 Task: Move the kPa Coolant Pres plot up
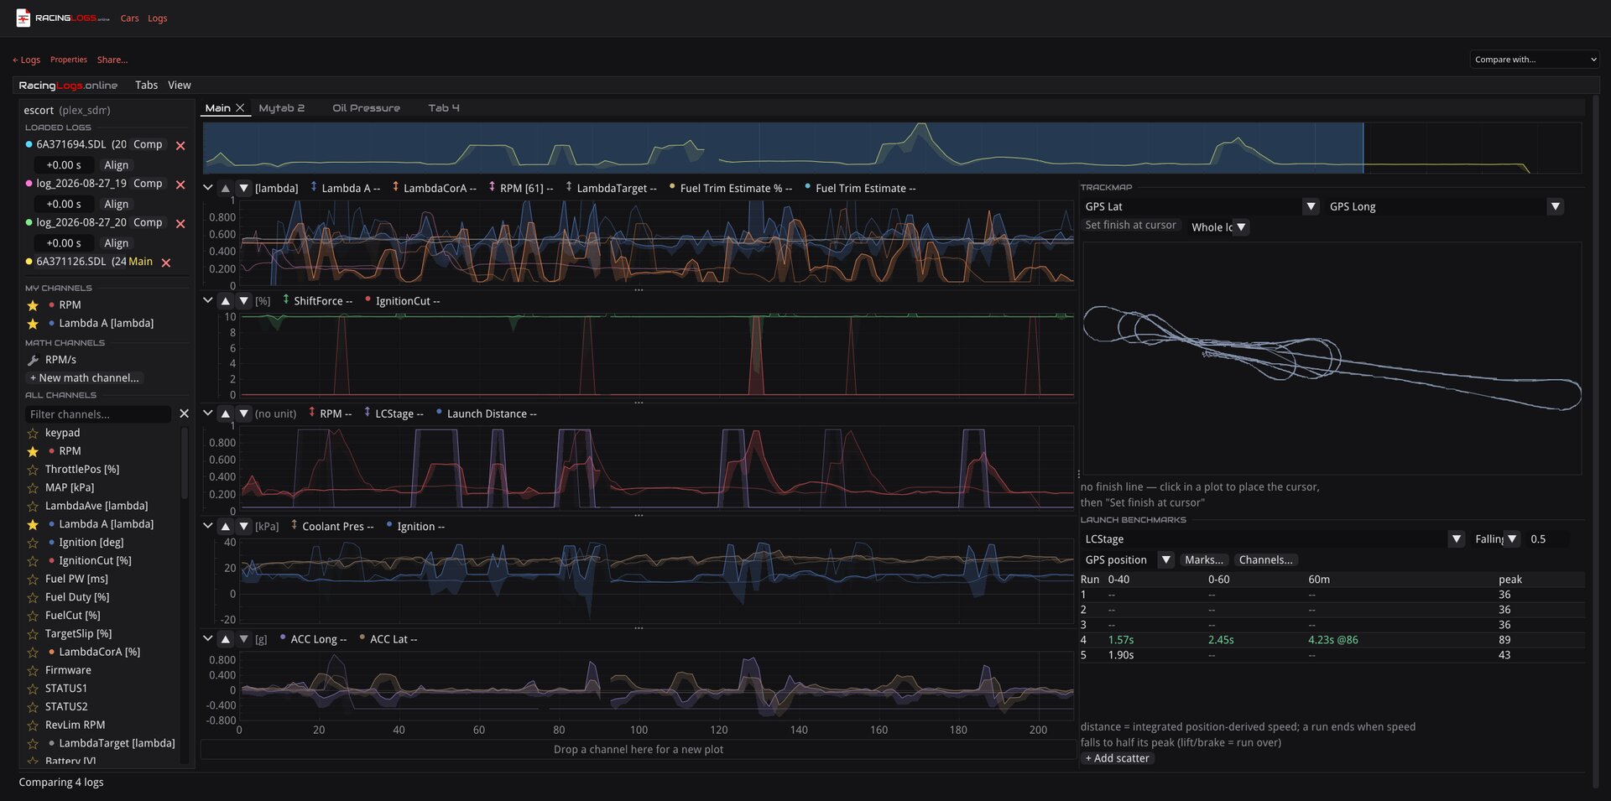[x=225, y=526]
